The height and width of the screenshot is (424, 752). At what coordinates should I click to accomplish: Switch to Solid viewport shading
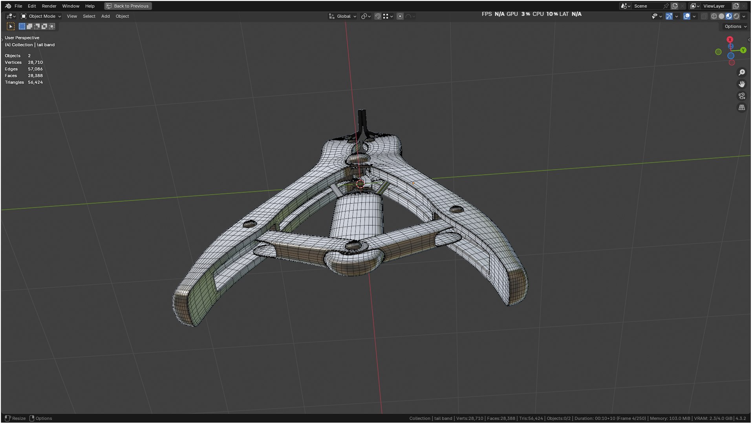point(721,16)
